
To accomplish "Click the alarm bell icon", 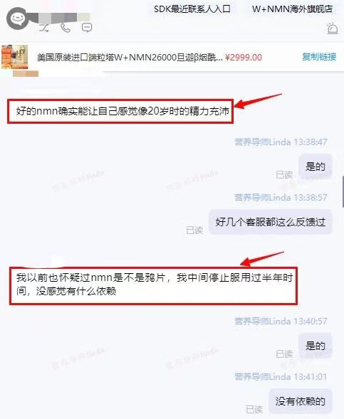I will 332,28.
